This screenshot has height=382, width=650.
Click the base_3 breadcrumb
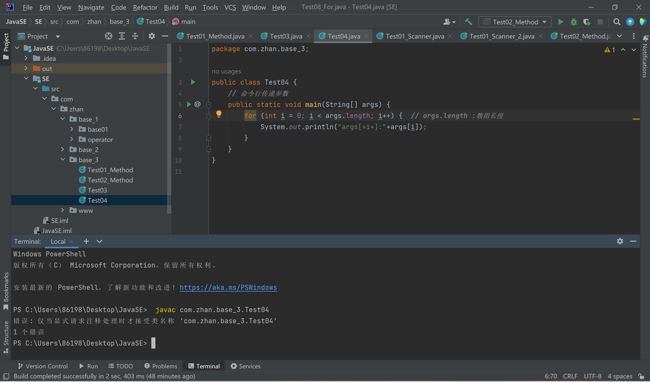pos(119,22)
